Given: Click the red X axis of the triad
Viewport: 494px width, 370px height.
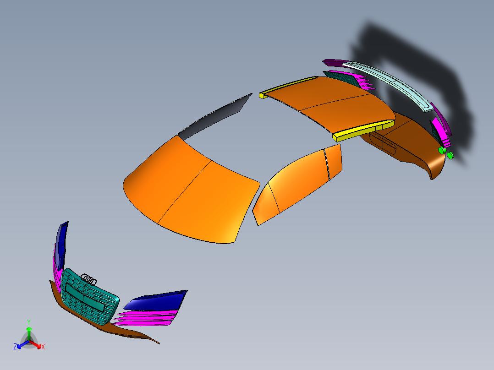Looking at the screenshot, I should pos(36,344).
